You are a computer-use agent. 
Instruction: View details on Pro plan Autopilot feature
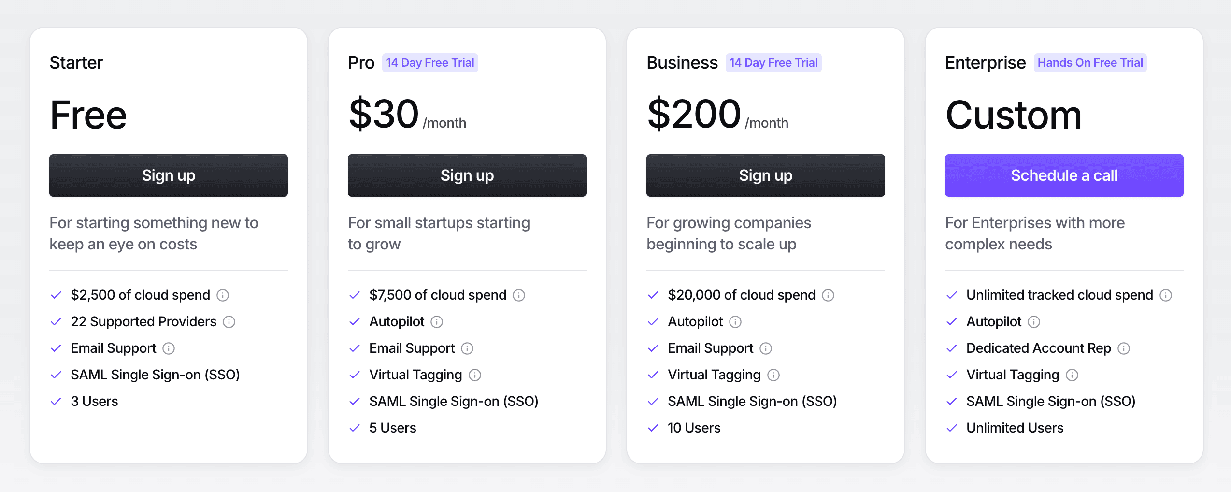(437, 321)
